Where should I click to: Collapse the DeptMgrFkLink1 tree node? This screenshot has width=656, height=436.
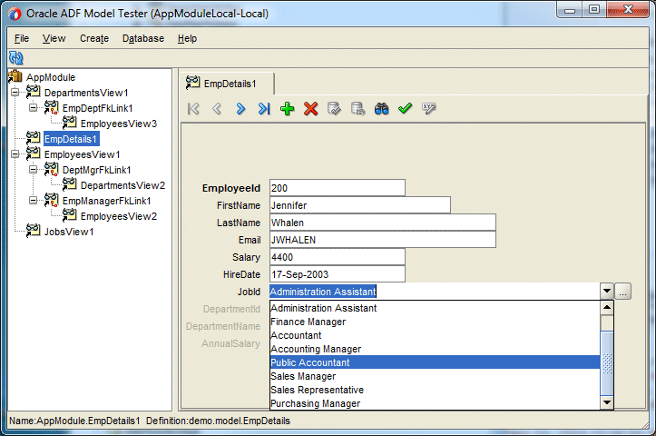click(x=33, y=169)
